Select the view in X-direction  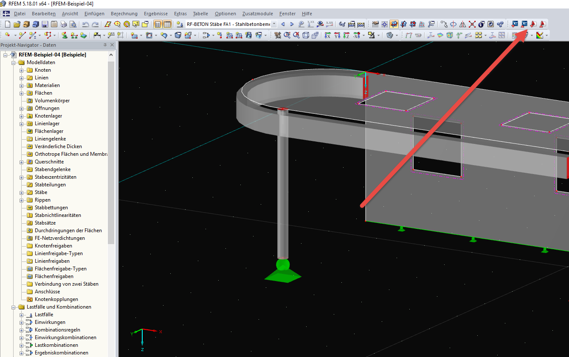[x=327, y=35]
